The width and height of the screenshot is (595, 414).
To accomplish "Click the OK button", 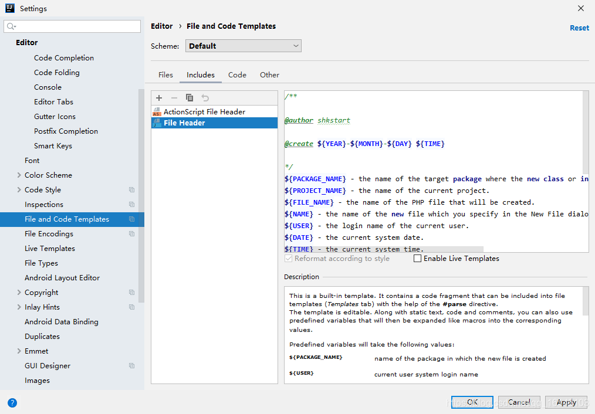I will click(472, 402).
